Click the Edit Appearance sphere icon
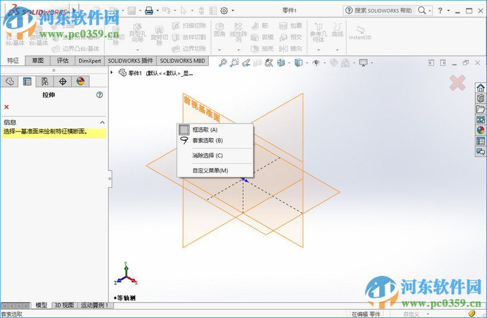Image resolution: width=487 pixels, height=318 pixels. click(334, 63)
